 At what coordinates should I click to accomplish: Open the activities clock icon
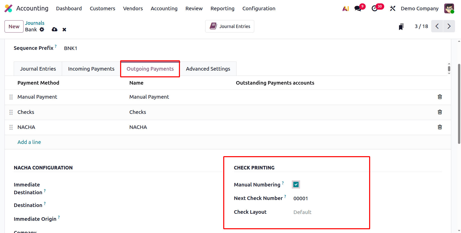[x=375, y=8]
